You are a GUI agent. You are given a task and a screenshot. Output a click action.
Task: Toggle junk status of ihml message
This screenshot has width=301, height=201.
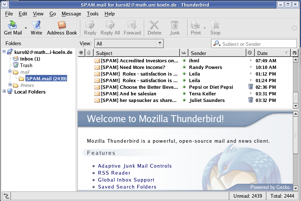(x=250, y=61)
